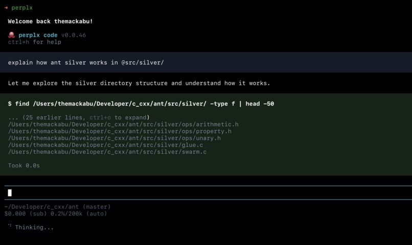Select the 'Welcome back themackabu!' greeting

[50, 21]
